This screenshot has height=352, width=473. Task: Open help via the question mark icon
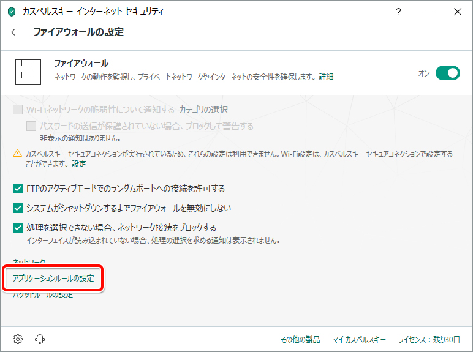[x=398, y=12]
